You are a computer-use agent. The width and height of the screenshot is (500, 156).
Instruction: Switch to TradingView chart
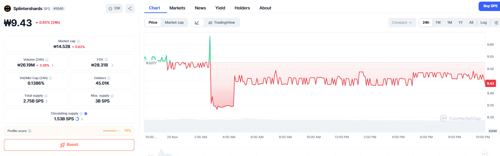pyautogui.click(x=222, y=22)
